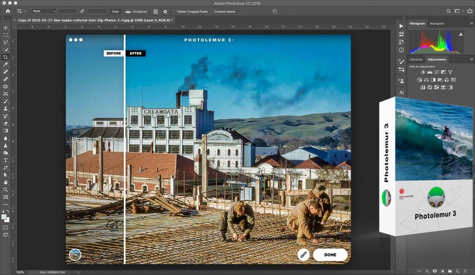This screenshot has height=275, width=475.
Task: Switch to the Navigator tab
Action: point(436,23)
